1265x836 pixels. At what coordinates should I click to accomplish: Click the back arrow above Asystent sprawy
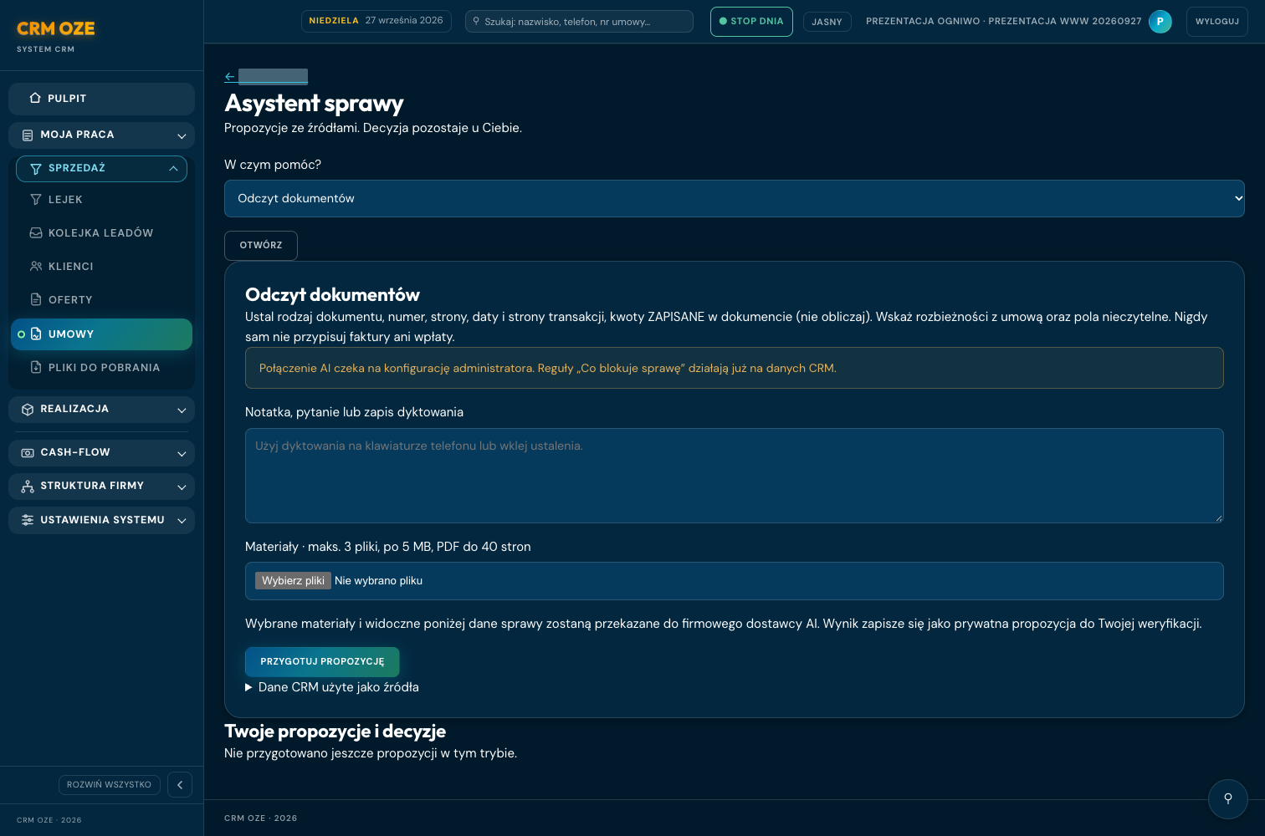(x=230, y=77)
